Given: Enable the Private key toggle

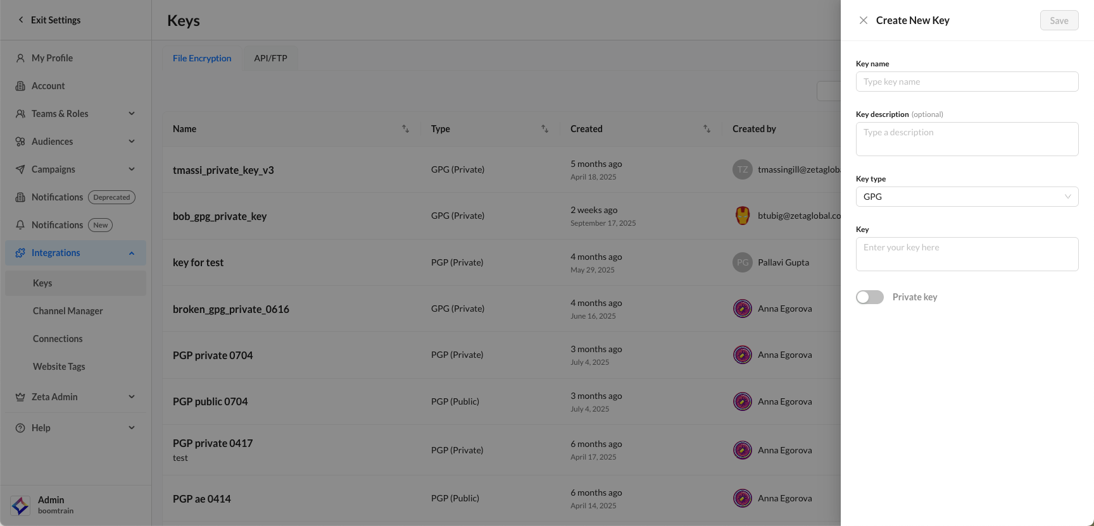Looking at the screenshot, I should (870, 297).
